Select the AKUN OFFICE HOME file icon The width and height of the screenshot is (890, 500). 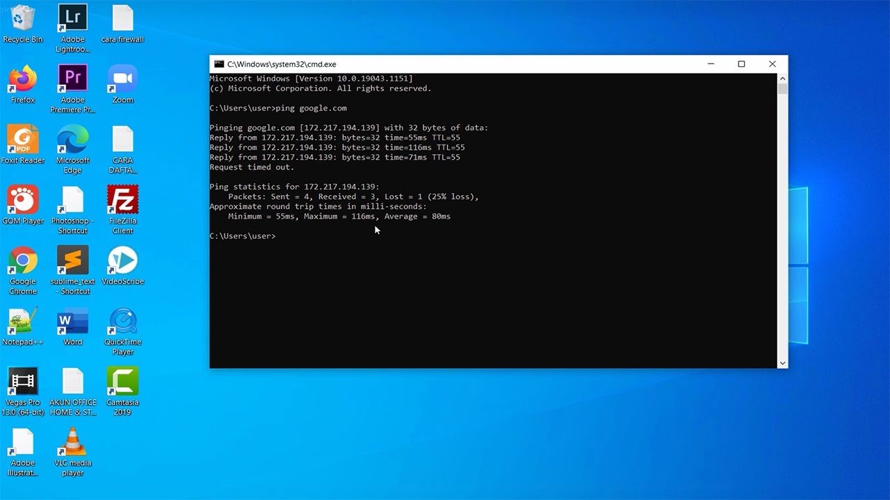(72, 391)
